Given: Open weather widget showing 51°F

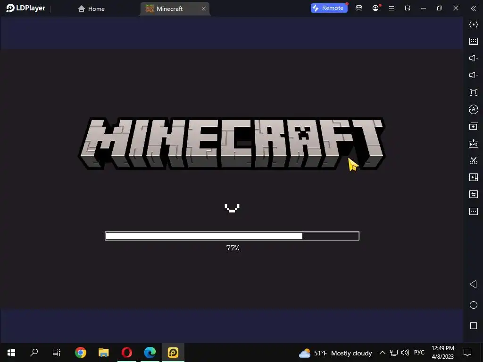Looking at the screenshot, I should [335, 353].
